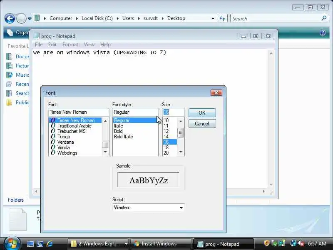
Task: Open the Notepad Help menu
Action: point(105,45)
